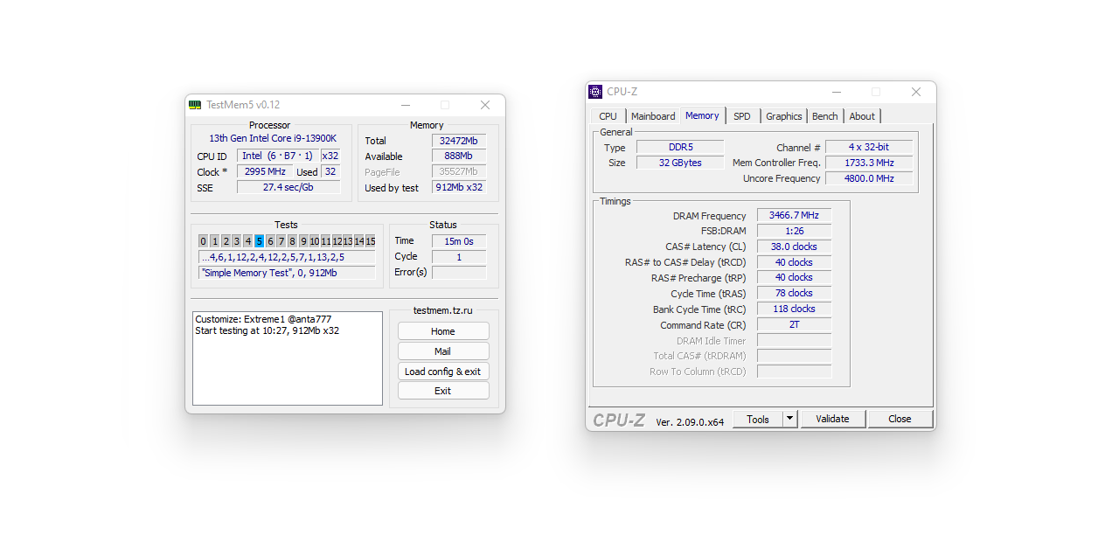Click the memory Type value 'DDR5'
The width and height of the screenshot is (1119, 542).
(680, 147)
